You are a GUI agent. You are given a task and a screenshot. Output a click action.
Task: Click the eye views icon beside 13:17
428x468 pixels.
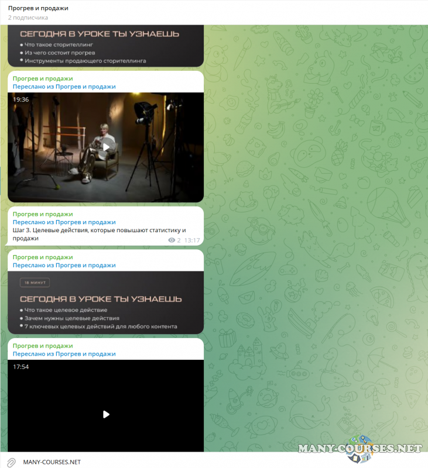(172, 240)
